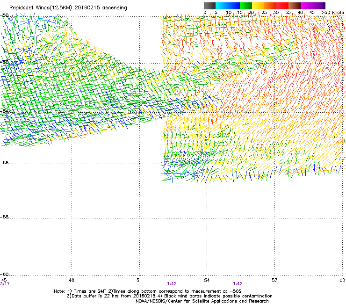
Task: Click the legend tick label 25
Action: (x=264, y=13)
